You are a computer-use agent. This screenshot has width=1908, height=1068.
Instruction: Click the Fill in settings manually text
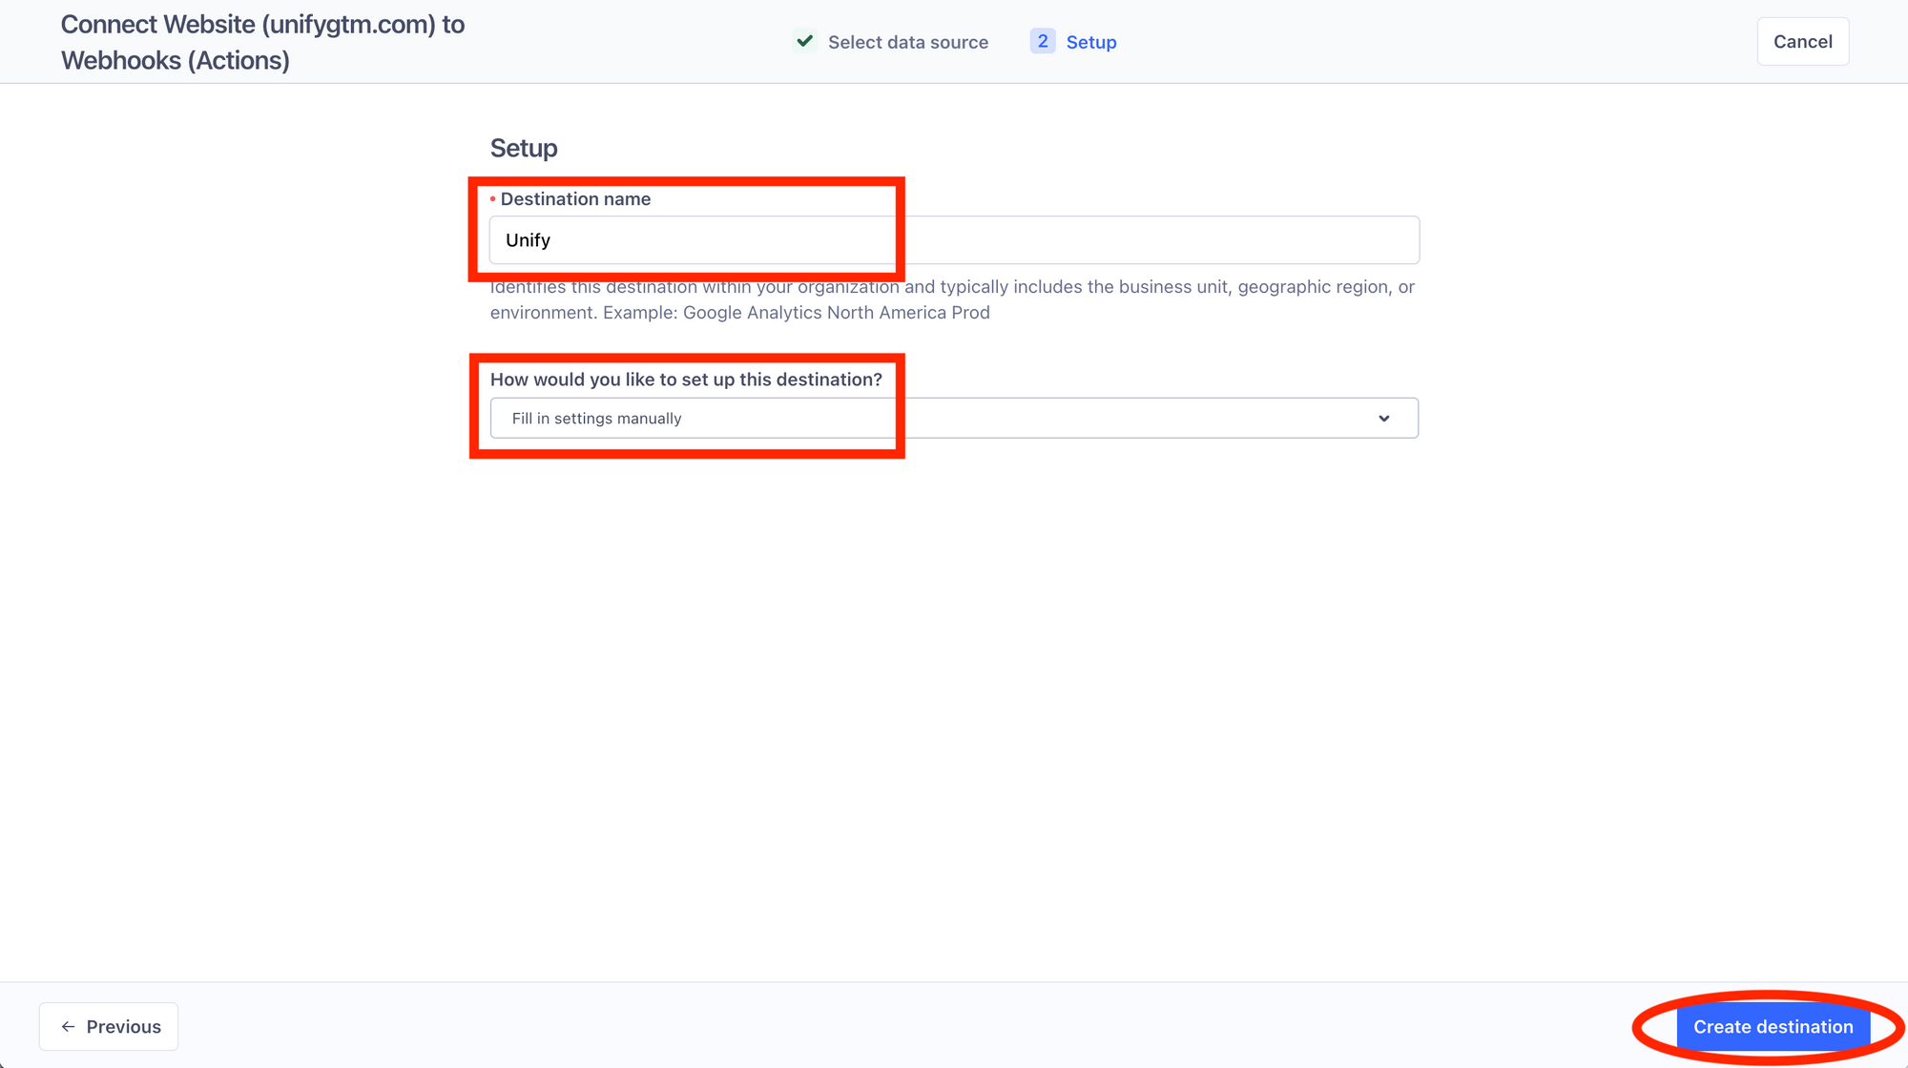click(596, 419)
